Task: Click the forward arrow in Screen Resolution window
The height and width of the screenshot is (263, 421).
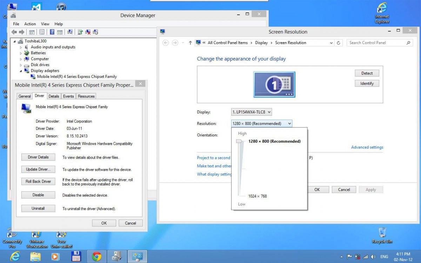Action: 175,43
